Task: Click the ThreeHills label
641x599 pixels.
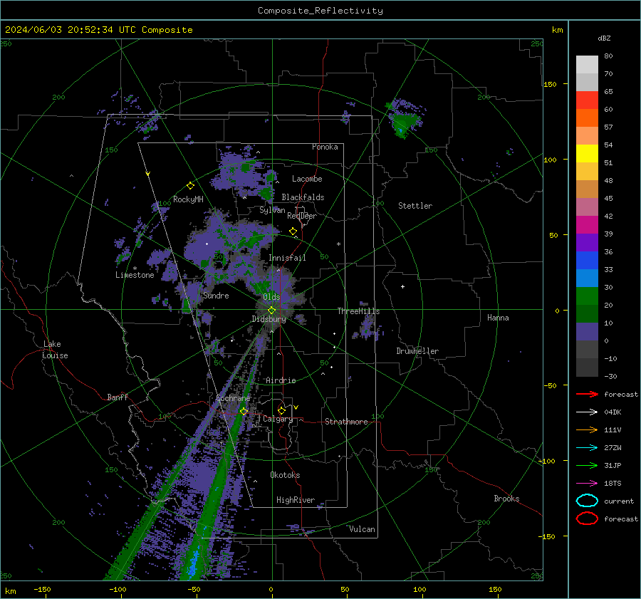Action: click(x=358, y=311)
